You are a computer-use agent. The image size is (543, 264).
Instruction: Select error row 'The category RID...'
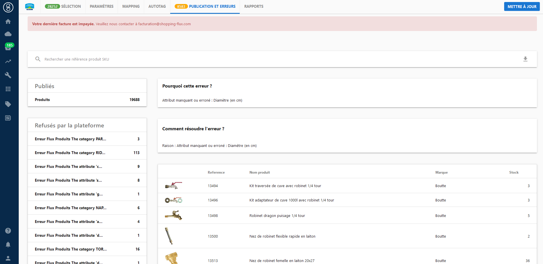pyautogui.click(x=87, y=153)
